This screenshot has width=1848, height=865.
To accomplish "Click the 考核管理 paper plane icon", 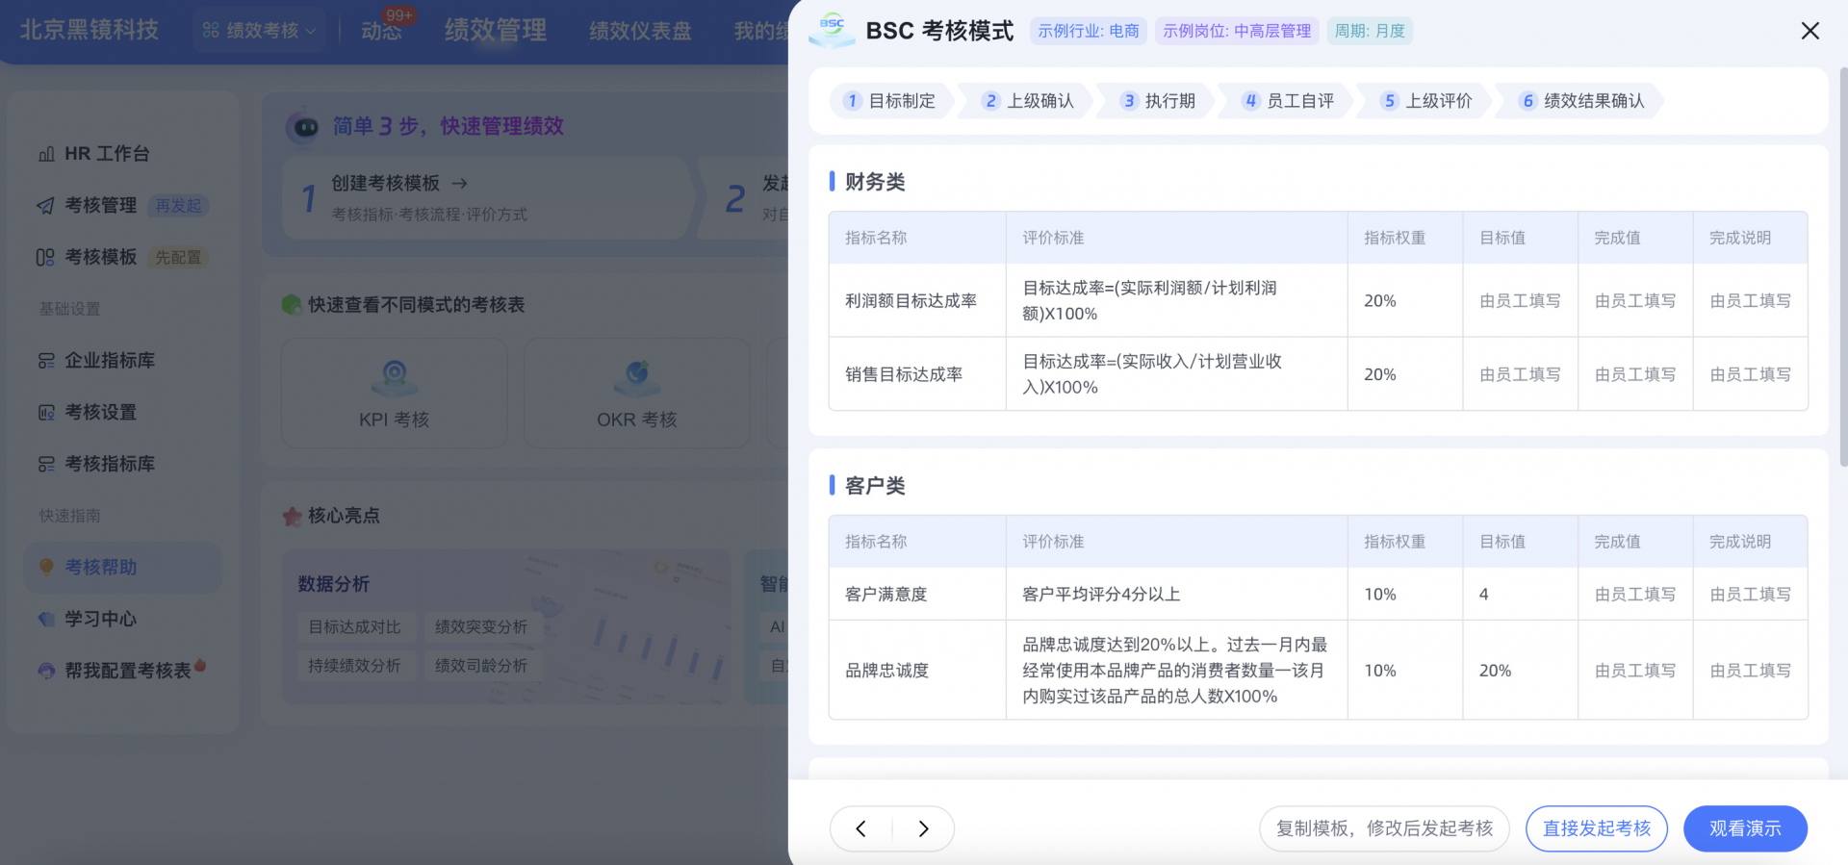I will 46,206.
